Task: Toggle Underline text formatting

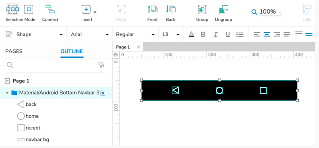Action: coord(228,34)
